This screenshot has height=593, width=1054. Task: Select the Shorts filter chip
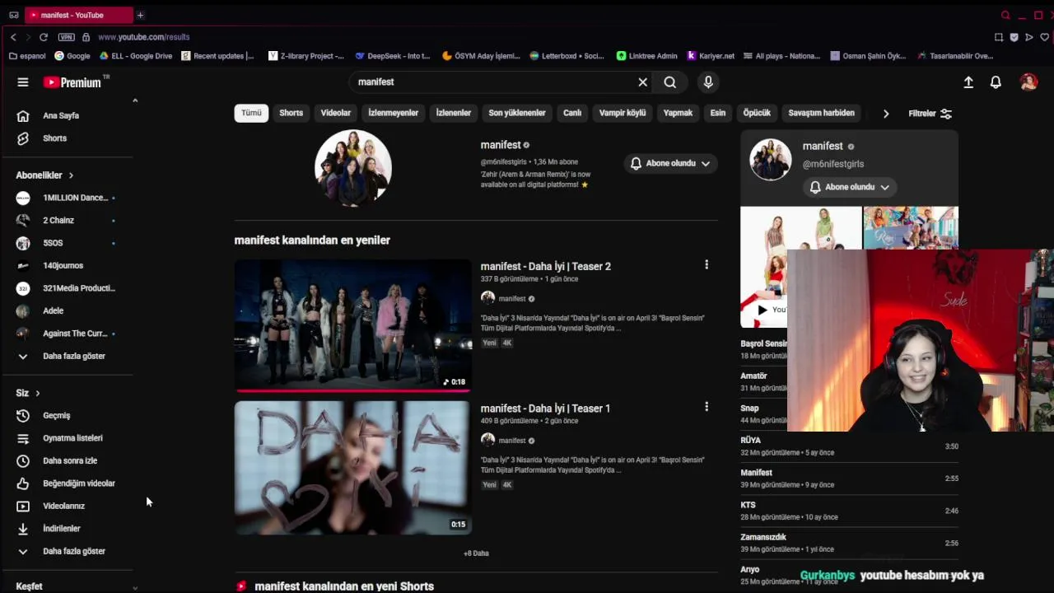291,113
